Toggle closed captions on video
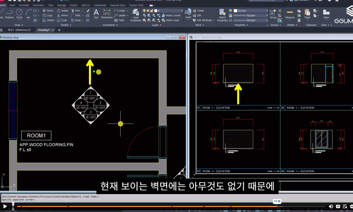This screenshot has height=212, width=353. coord(338,206)
